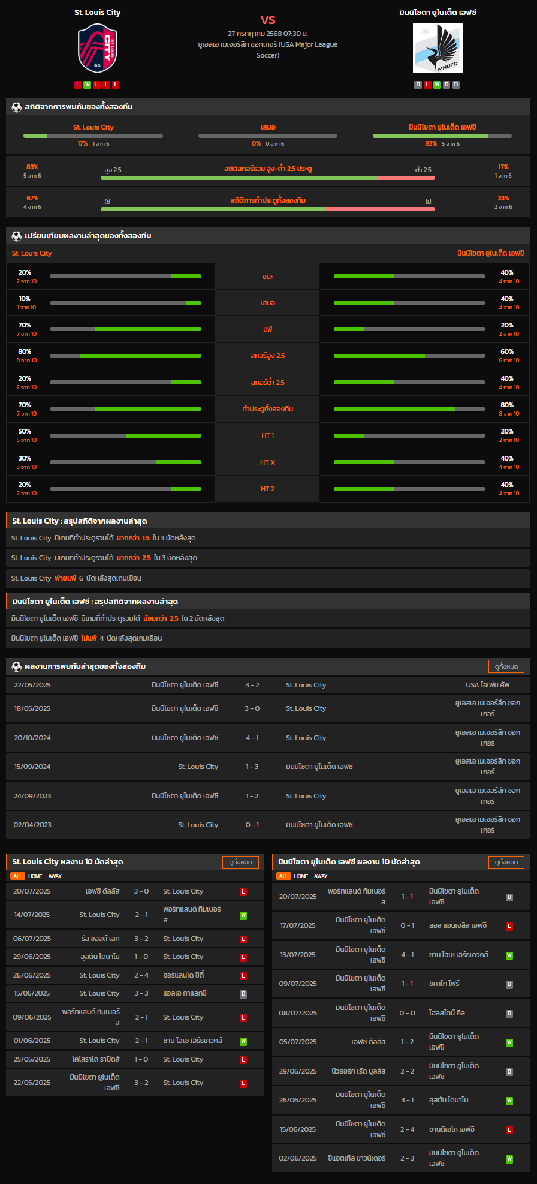Click the D result badge on Minnesota 20/07/2025 row
The width and height of the screenshot is (537, 1184).
509,897
